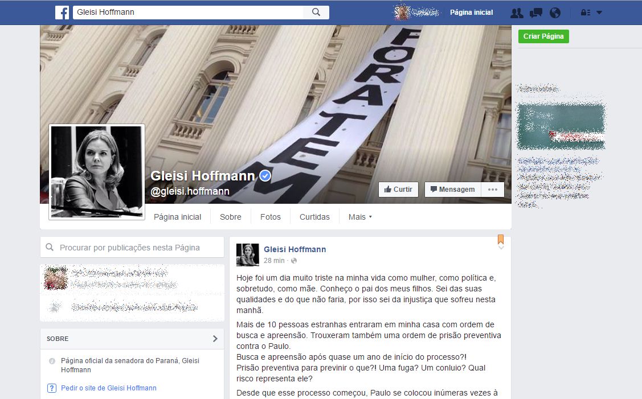
Task: Click the Criar Página button
Action: click(x=543, y=36)
